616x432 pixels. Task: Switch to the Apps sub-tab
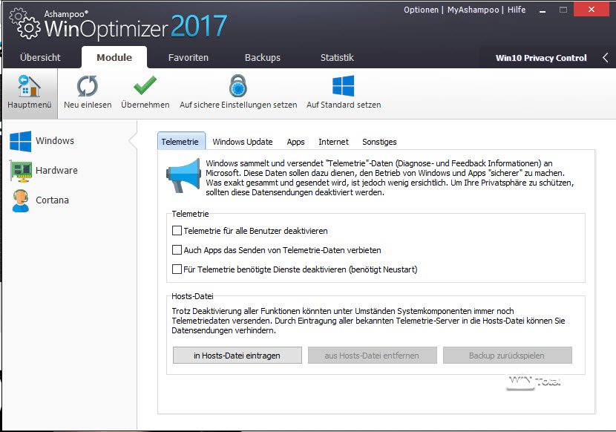(295, 142)
